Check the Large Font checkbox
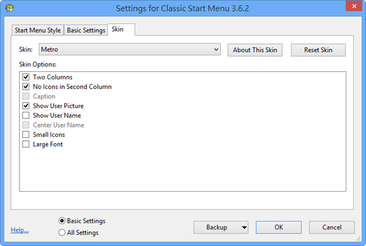366x246 pixels. tap(26, 144)
